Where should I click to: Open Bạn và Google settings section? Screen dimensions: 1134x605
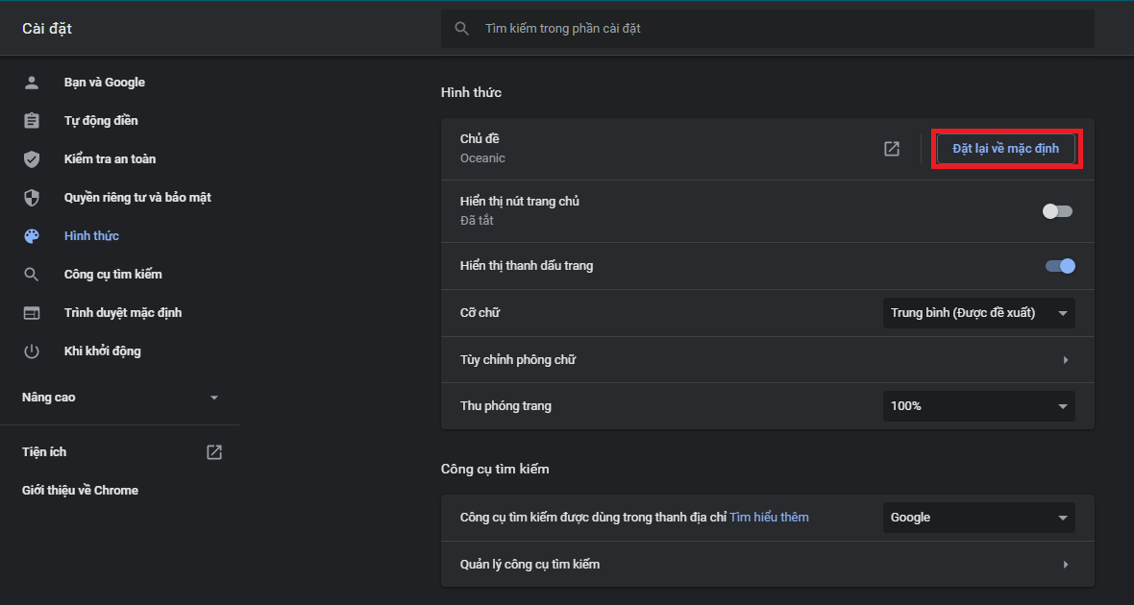(104, 83)
